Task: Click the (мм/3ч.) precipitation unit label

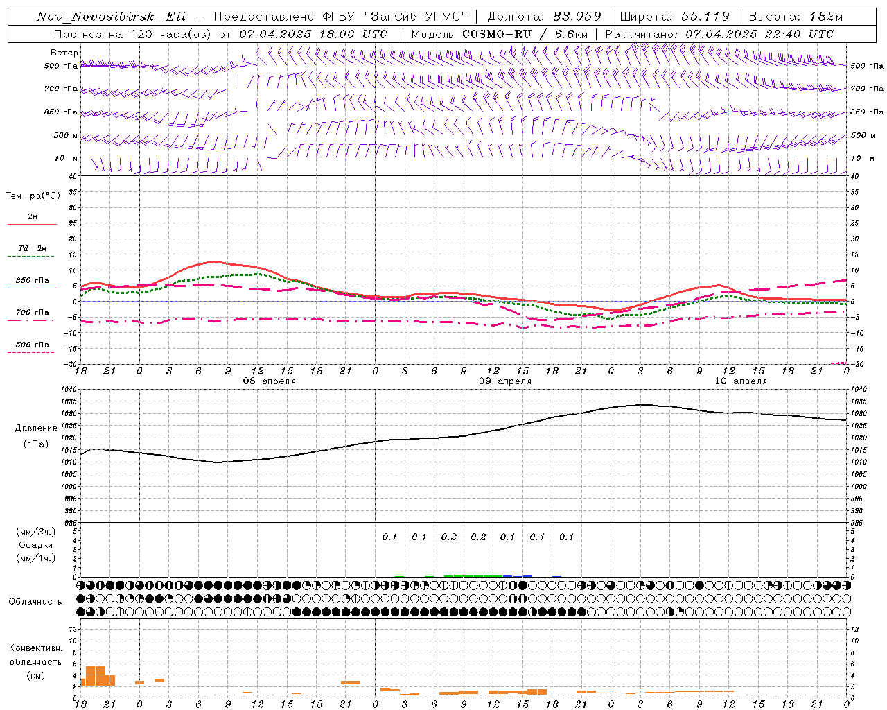Action: coord(36,532)
